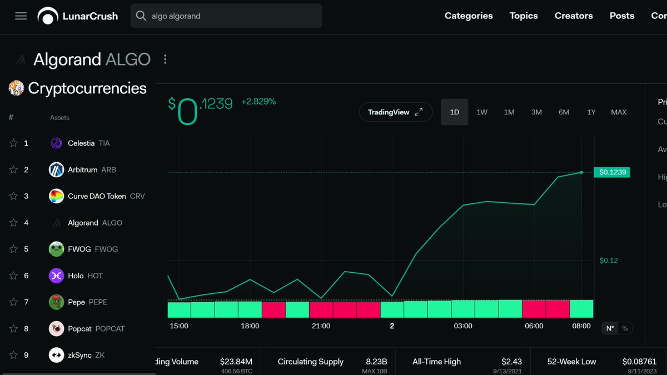Click the last green hourly bar
The width and height of the screenshot is (667, 375).
[x=581, y=309]
